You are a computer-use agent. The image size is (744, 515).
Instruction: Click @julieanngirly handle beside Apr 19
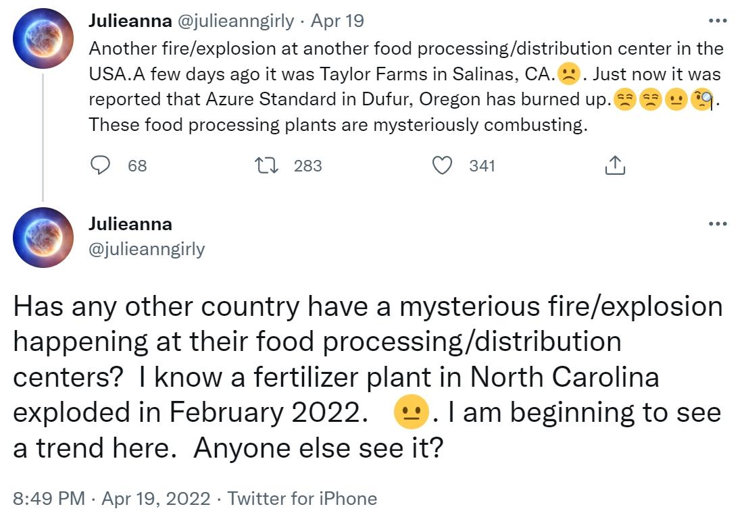click(x=235, y=21)
